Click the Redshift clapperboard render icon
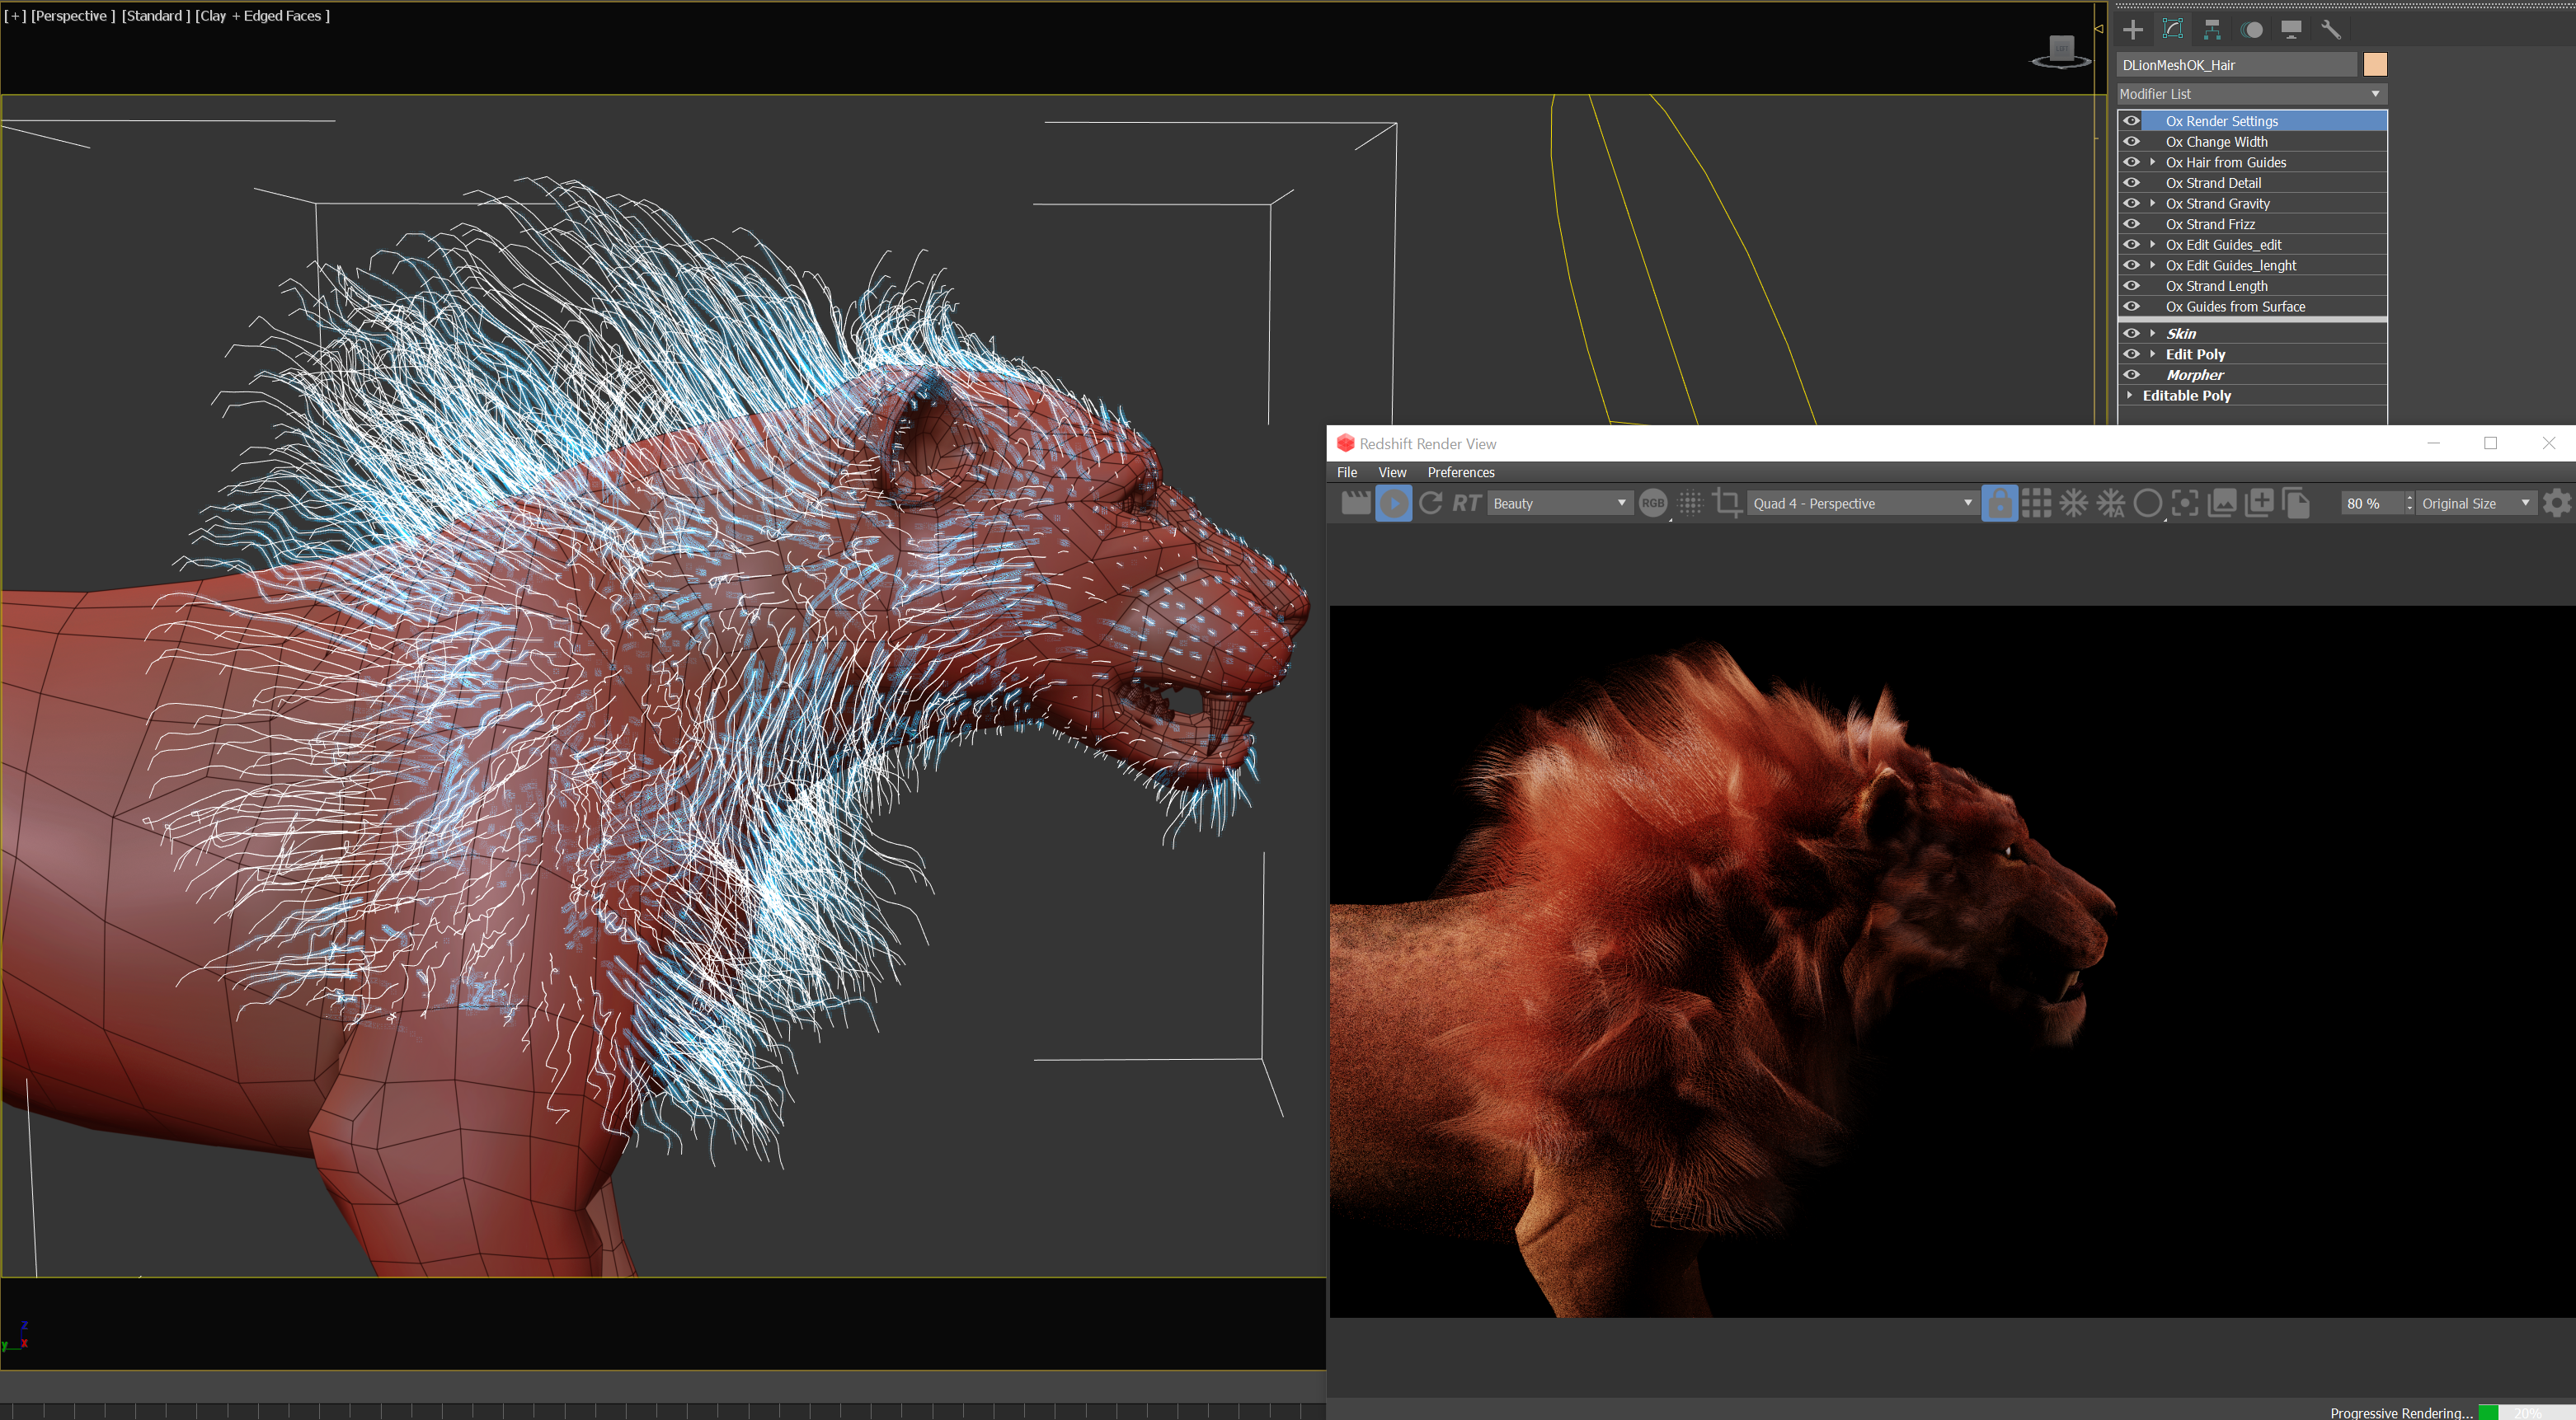 click(x=1355, y=503)
